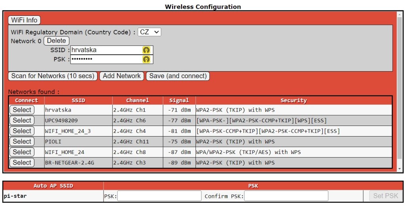This screenshot has height=209, width=406.
Task: Open the Country Code dropdown
Action: (x=149, y=32)
